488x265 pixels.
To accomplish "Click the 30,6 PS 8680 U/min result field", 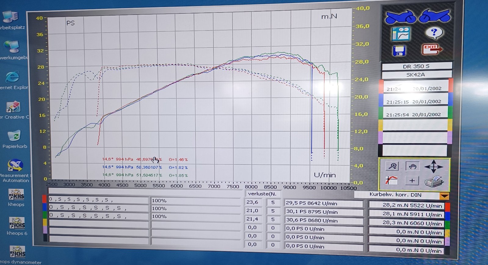I will coord(323,220).
